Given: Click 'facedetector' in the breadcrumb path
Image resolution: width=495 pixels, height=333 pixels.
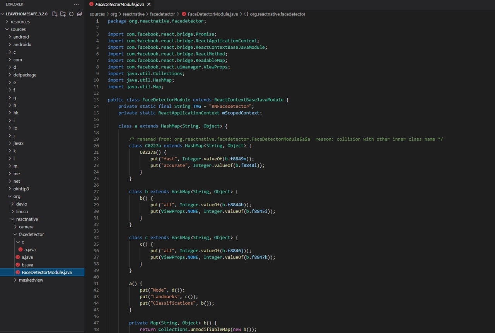Looking at the screenshot, I should pyautogui.click(x=162, y=14).
